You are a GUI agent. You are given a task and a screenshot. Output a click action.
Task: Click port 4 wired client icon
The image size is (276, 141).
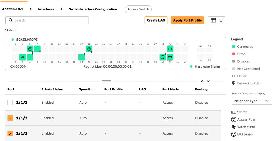[x=23, y=57]
